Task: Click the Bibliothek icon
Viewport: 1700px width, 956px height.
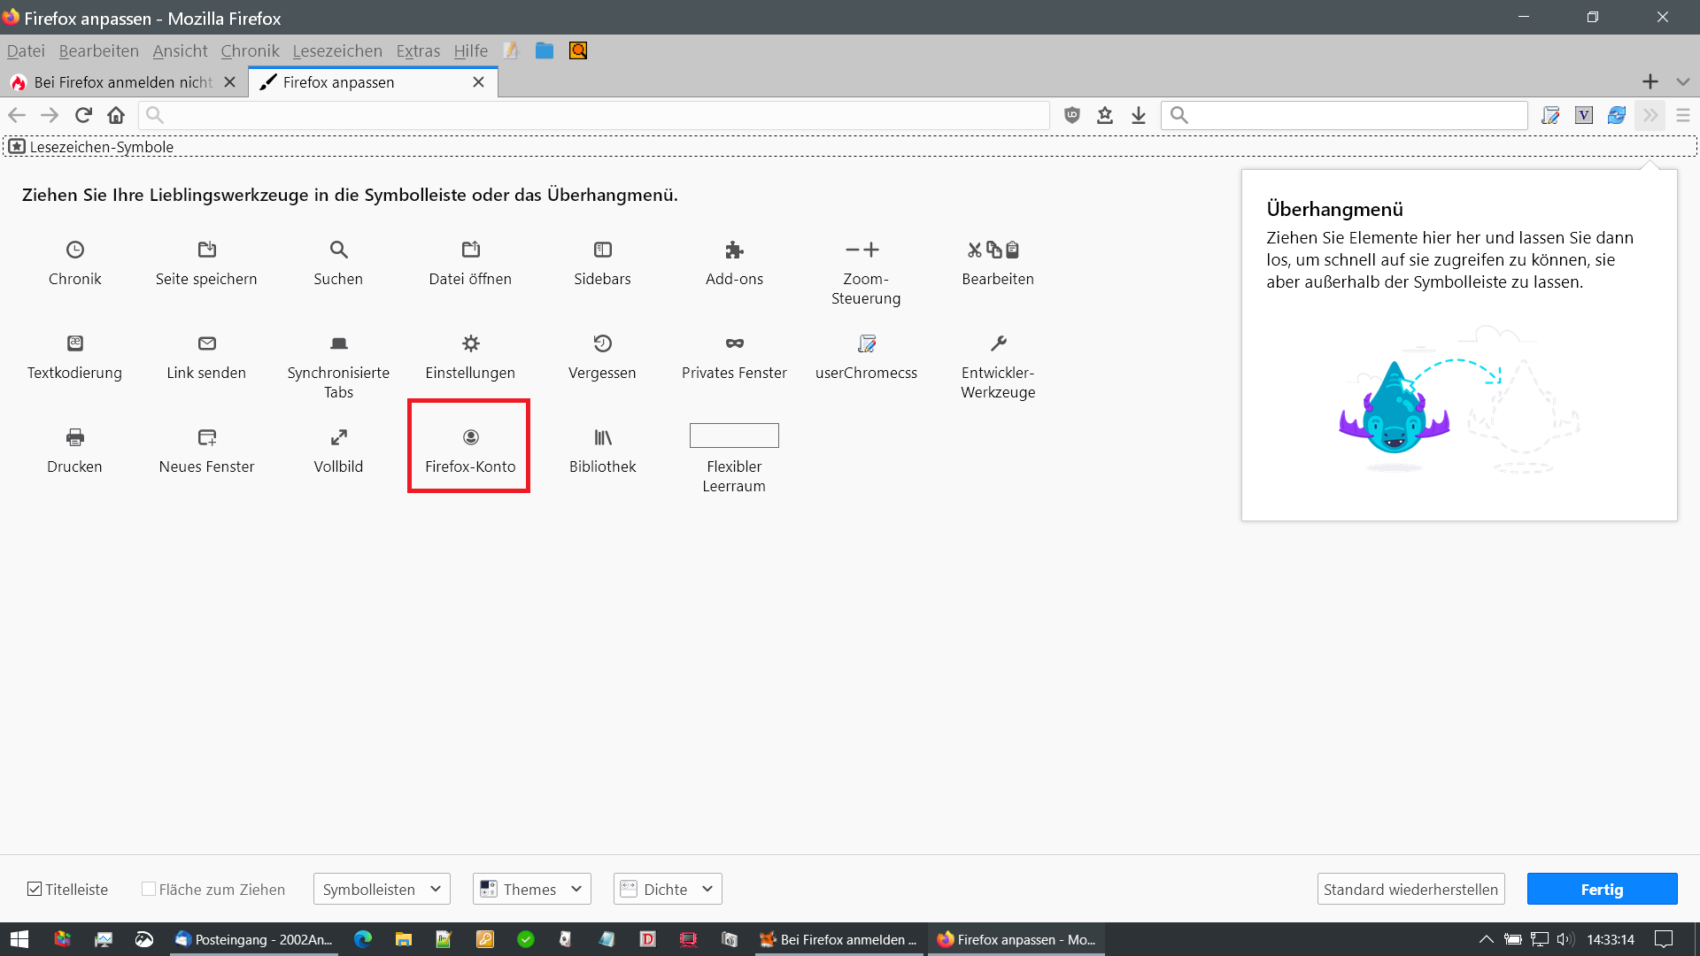Action: pyautogui.click(x=602, y=437)
